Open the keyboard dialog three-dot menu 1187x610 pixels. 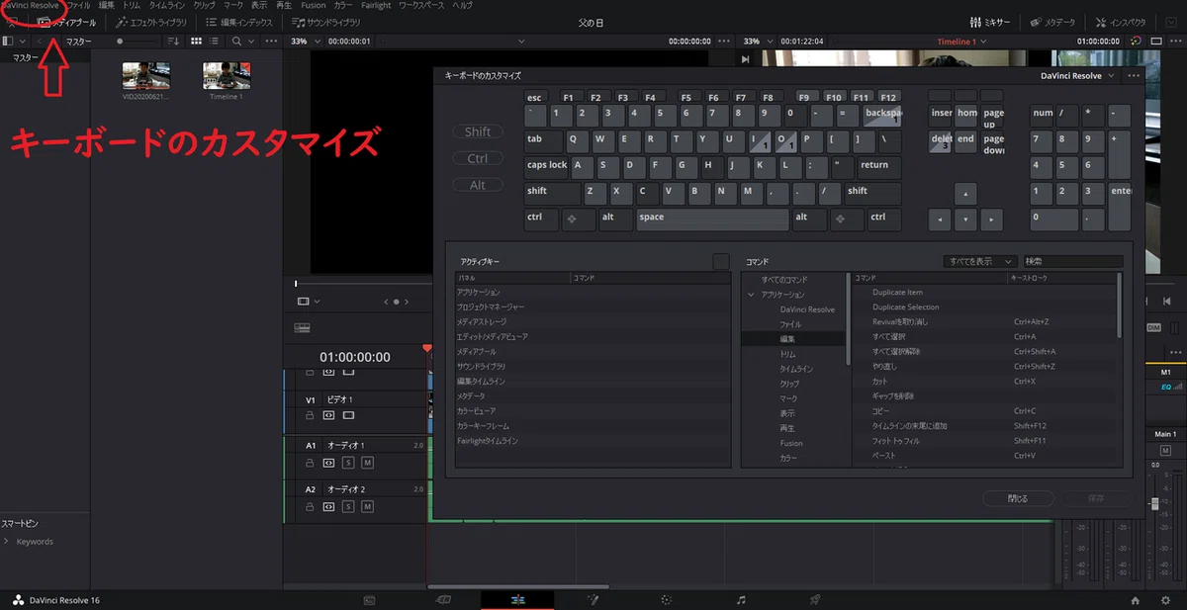[x=1134, y=75]
